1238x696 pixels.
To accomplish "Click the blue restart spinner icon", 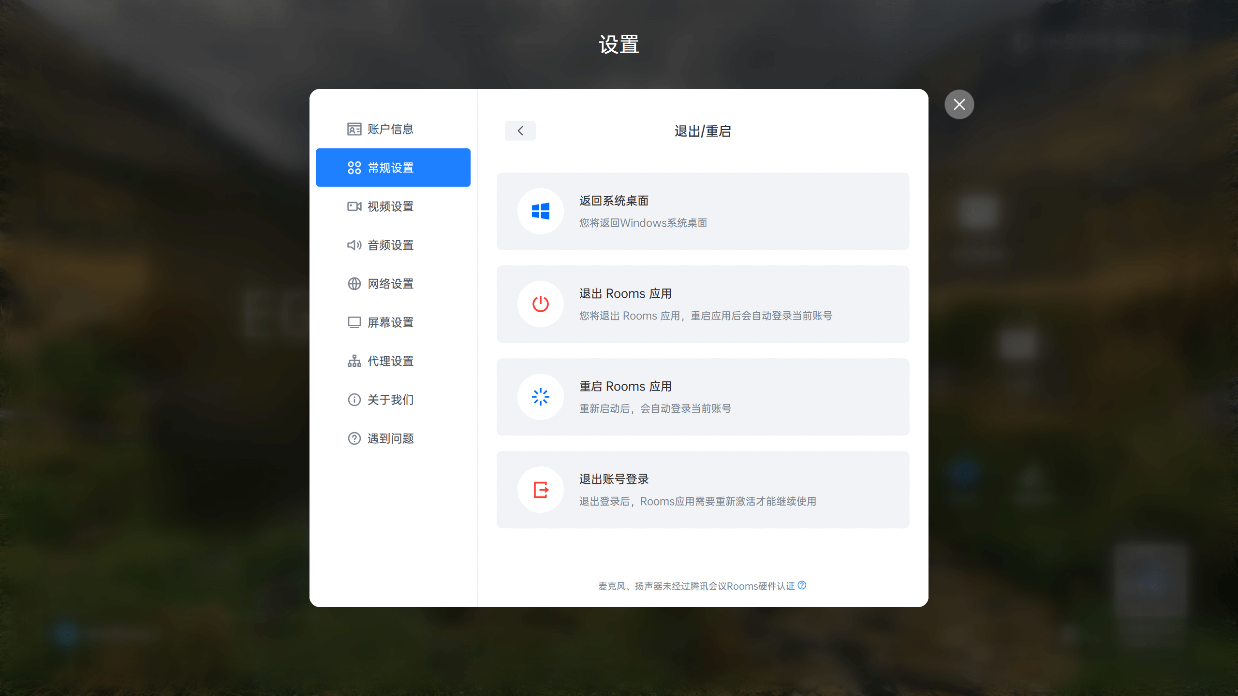I will (540, 397).
